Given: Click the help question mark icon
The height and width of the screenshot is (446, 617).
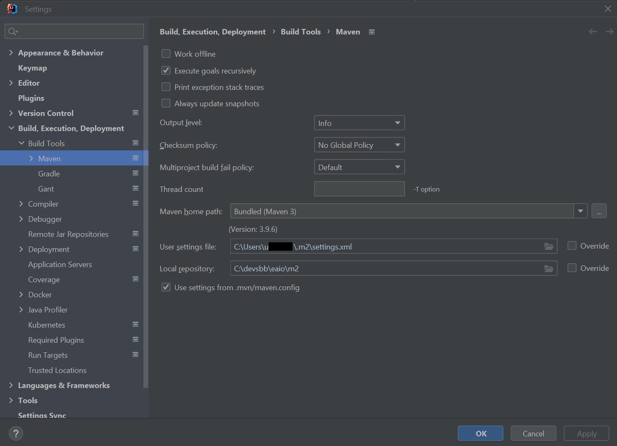Looking at the screenshot, I should coord(16,433).
